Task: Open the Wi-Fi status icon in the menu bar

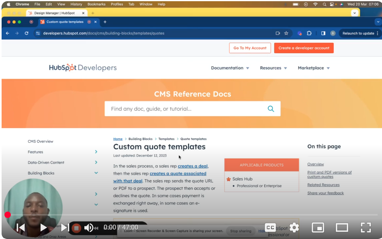Action: (x=315, y=4)
